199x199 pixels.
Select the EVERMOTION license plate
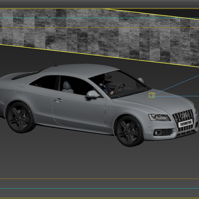pos(185,123)
